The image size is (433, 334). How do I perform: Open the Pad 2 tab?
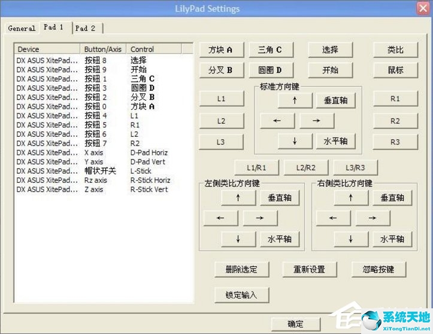tap(86, 28)
